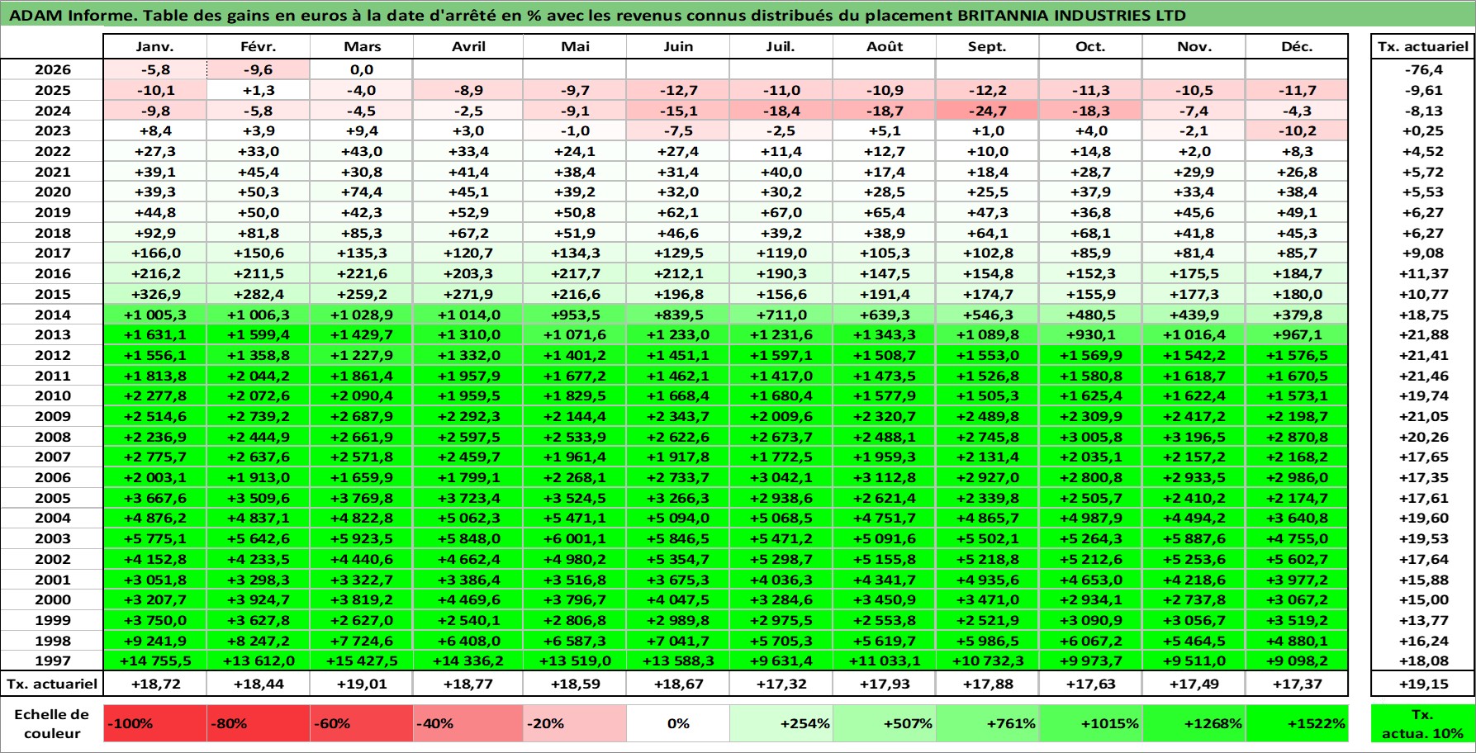The image size is (1476, 753).
Task: Select the '-9,6' cell in Févr. 2026
Action: (x=259, y=70)
